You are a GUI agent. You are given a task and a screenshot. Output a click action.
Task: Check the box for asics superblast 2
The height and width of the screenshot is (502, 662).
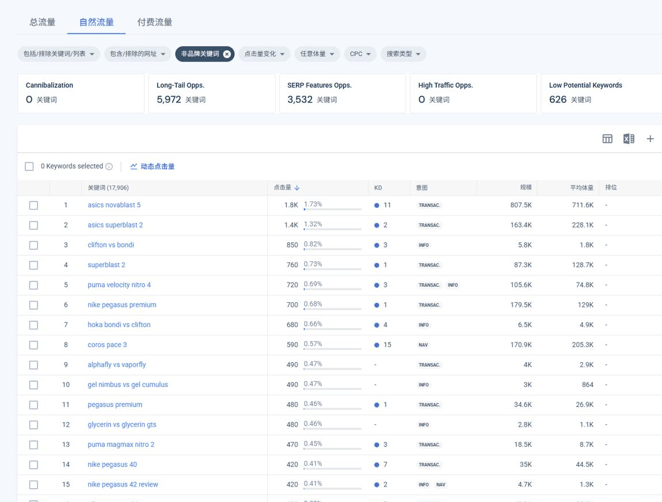pos(33,225)
